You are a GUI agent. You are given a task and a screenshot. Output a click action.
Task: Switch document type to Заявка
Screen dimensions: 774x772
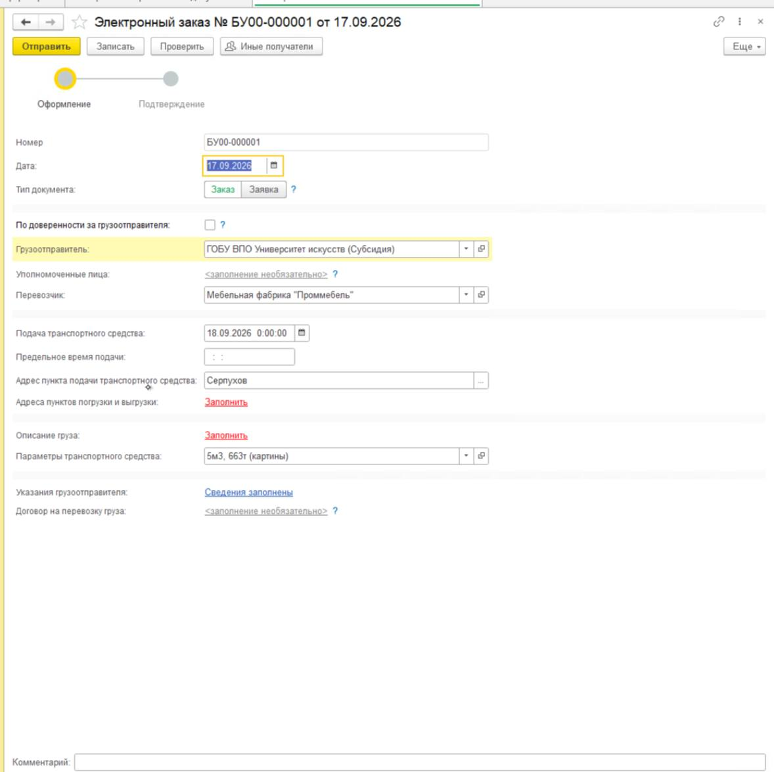coord(263,189)
